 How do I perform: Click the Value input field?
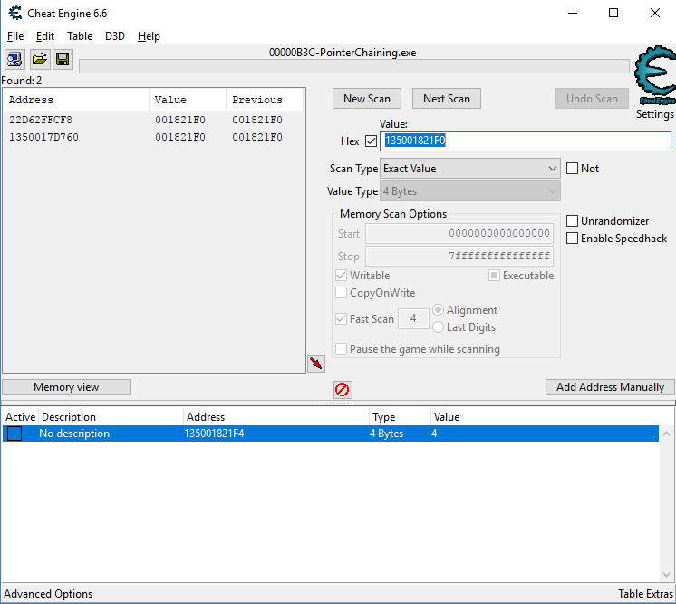525,141
